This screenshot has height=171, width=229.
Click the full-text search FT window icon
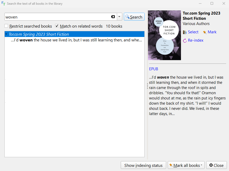[3, 3]
